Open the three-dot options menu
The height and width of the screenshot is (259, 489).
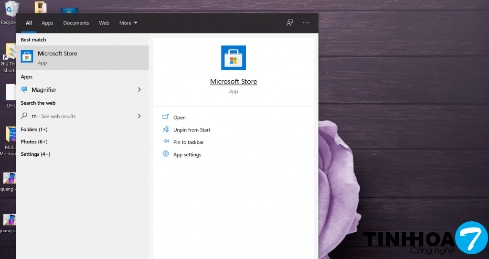click(306, 23)
